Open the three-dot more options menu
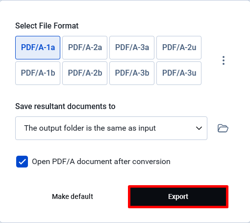The width and height of the screenshot is (250, 223). click(224, 60)
